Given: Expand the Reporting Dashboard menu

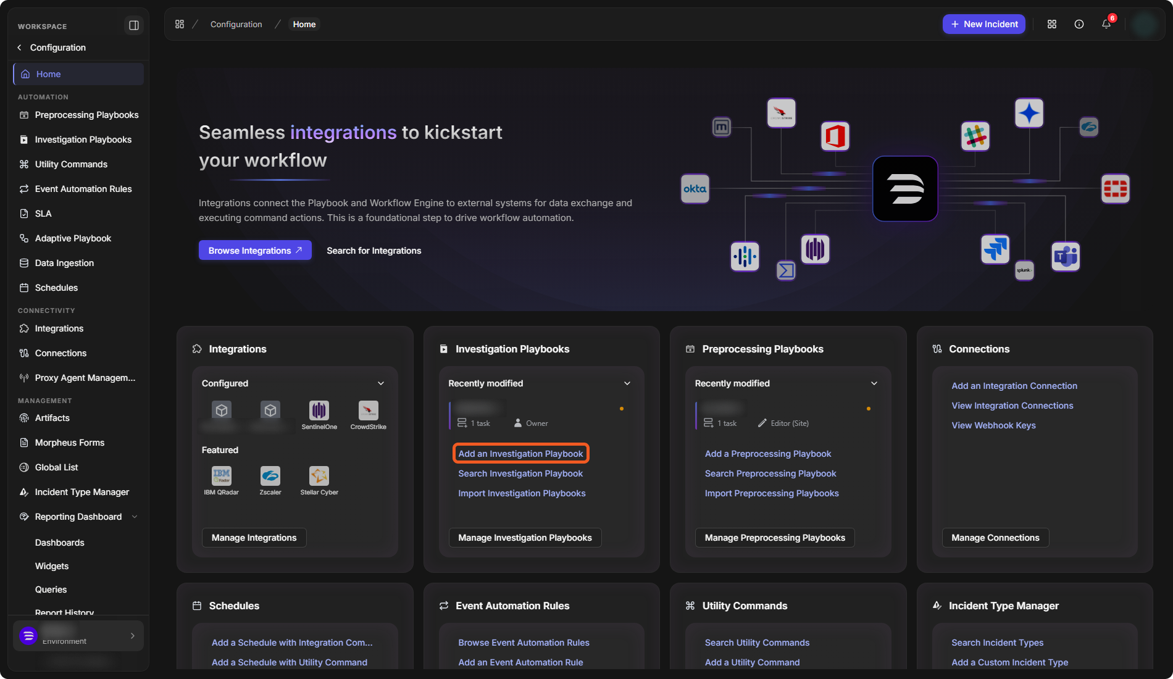Looking at the screenshot, I should (x=135, y=517).
